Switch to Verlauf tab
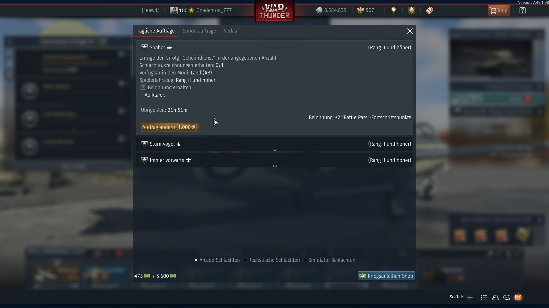Viewport: 549px width, 308px height. point(231,31)
